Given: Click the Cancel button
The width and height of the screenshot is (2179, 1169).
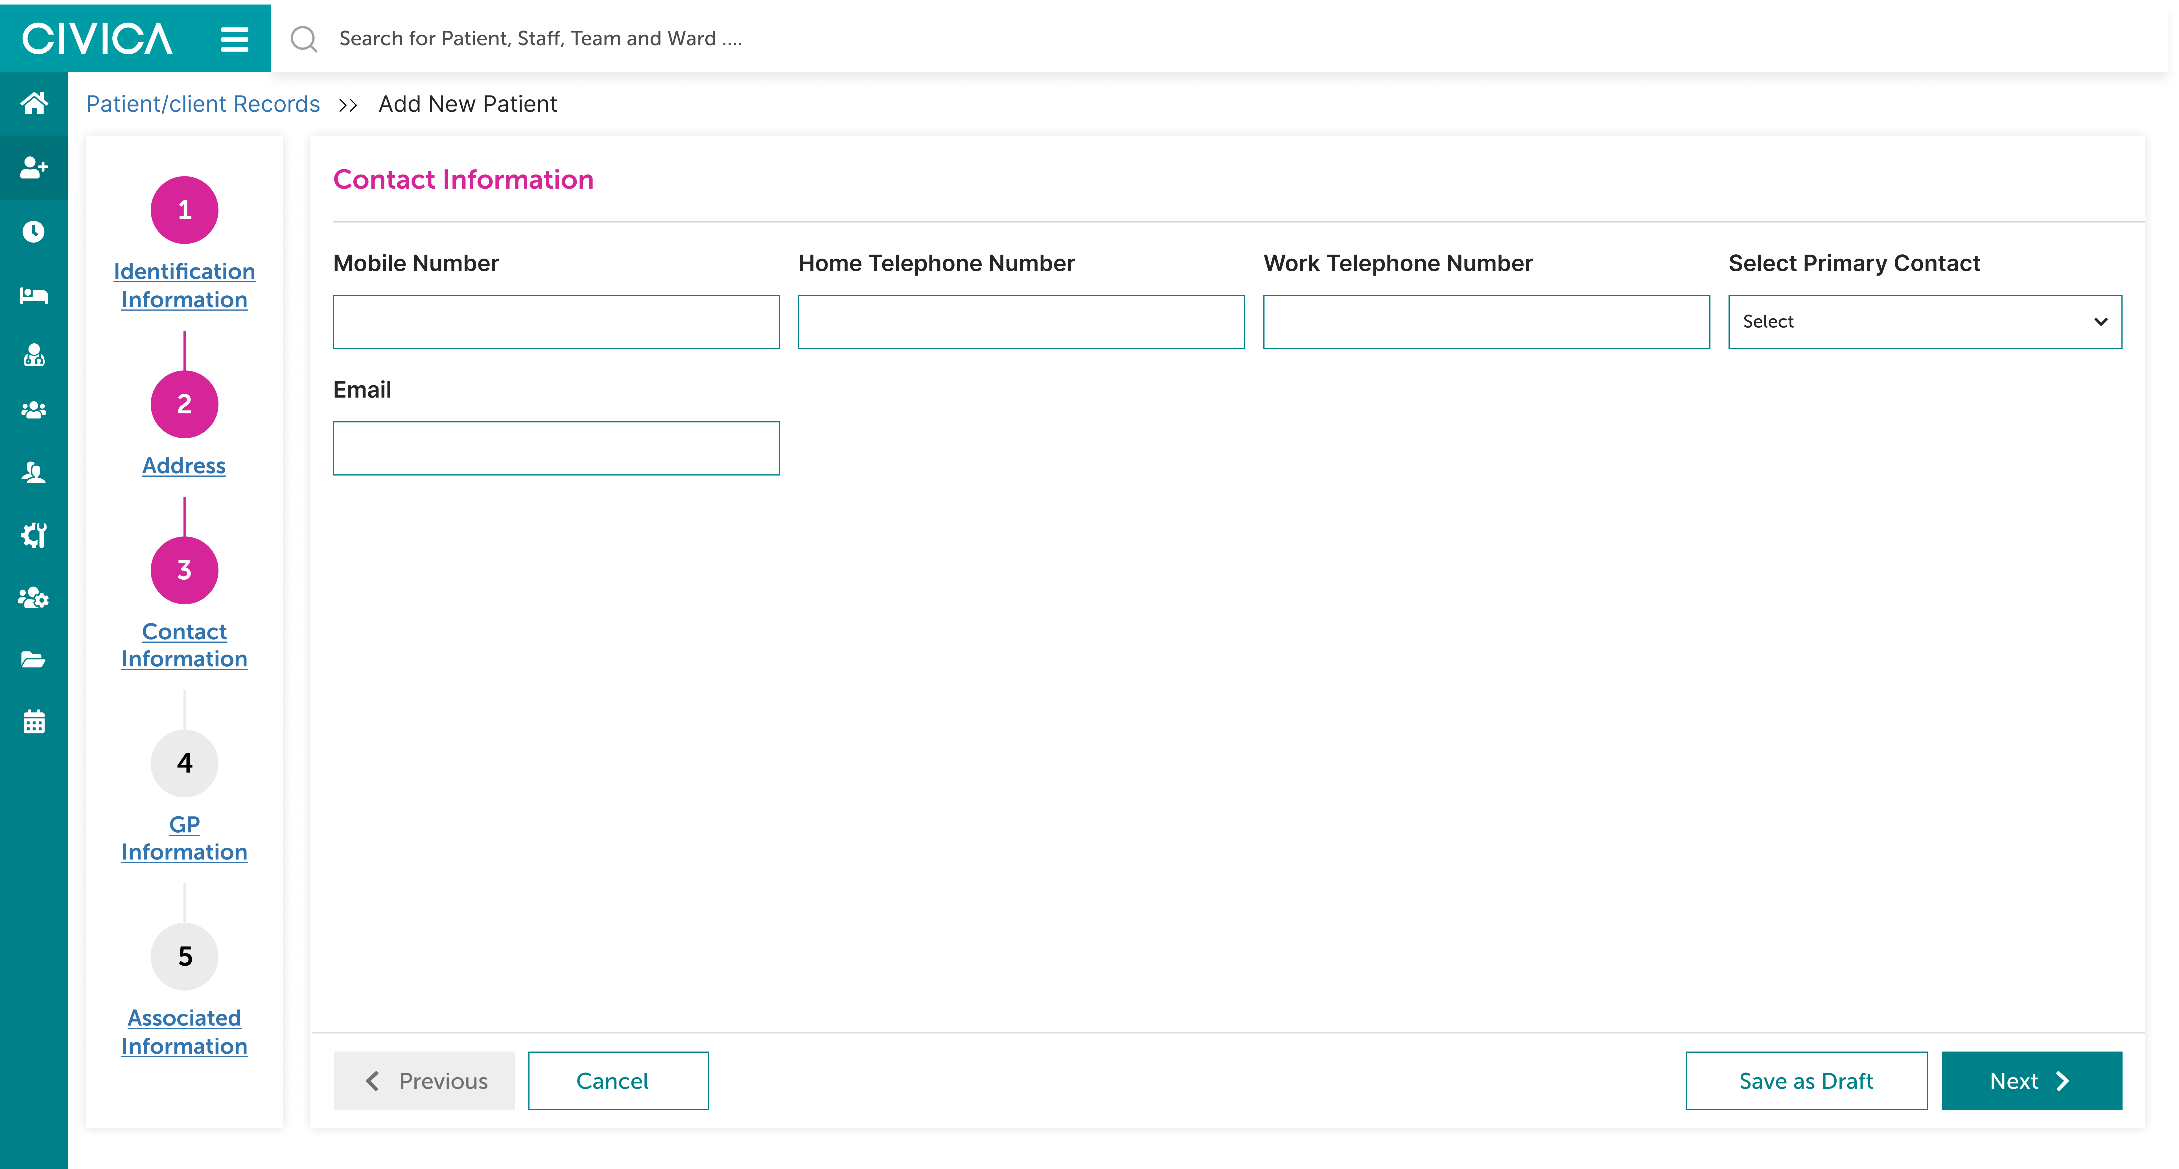Looking at the screenshot, I should tap(618, 1081).
